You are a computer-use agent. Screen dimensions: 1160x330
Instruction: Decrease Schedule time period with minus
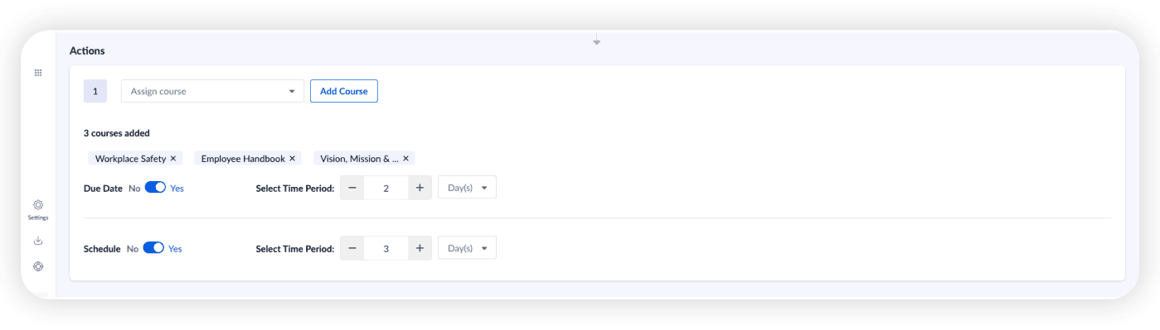pyautogui.click(x=352, y=248)
